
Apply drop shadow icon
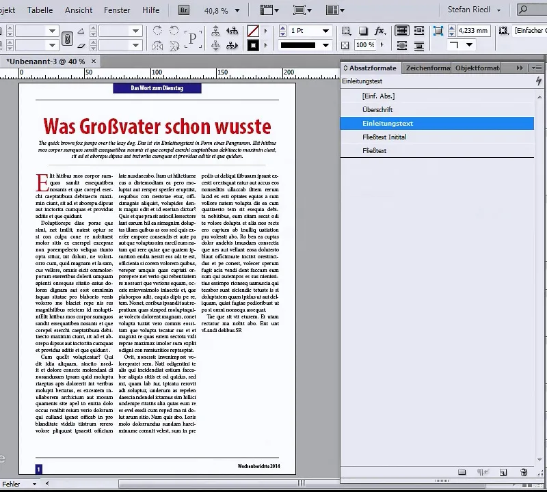(x=363, y=31)
